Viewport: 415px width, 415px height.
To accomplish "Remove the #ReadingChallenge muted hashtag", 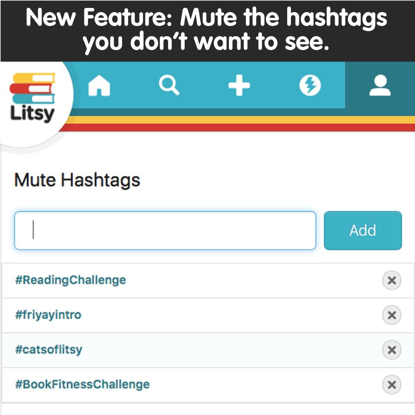I will [391, 280].
